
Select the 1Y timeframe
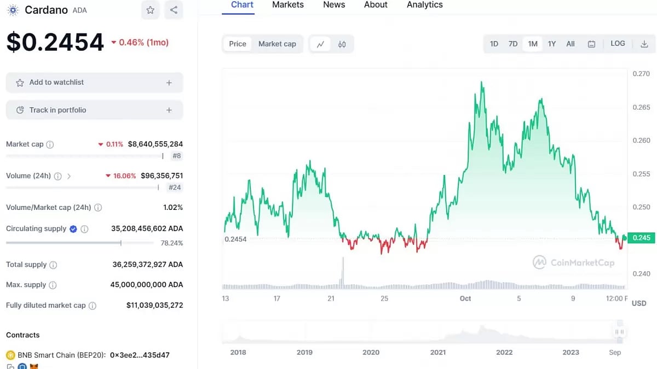point(552,43)
